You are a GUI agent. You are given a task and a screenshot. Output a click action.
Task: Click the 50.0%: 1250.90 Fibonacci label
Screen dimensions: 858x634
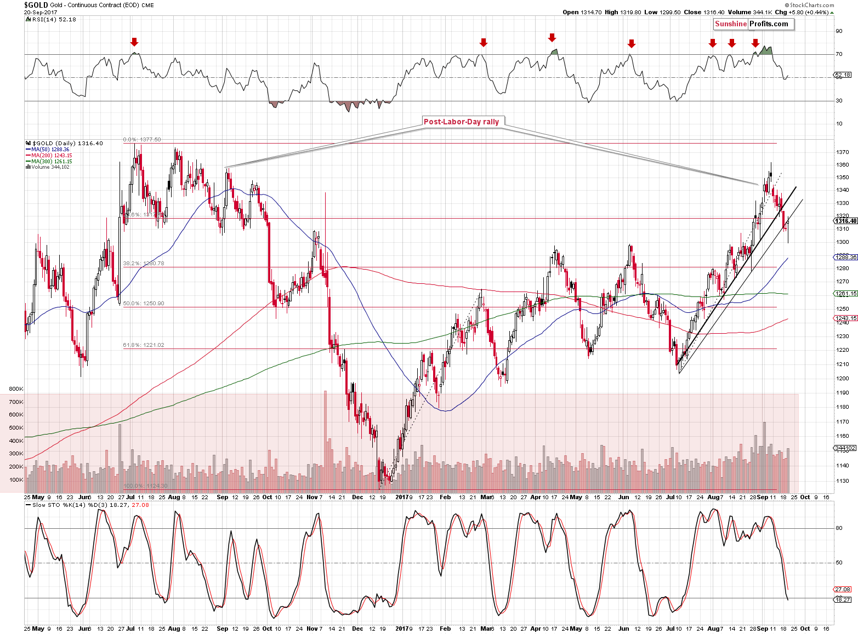pyautogui.click(x=144, y=304)
